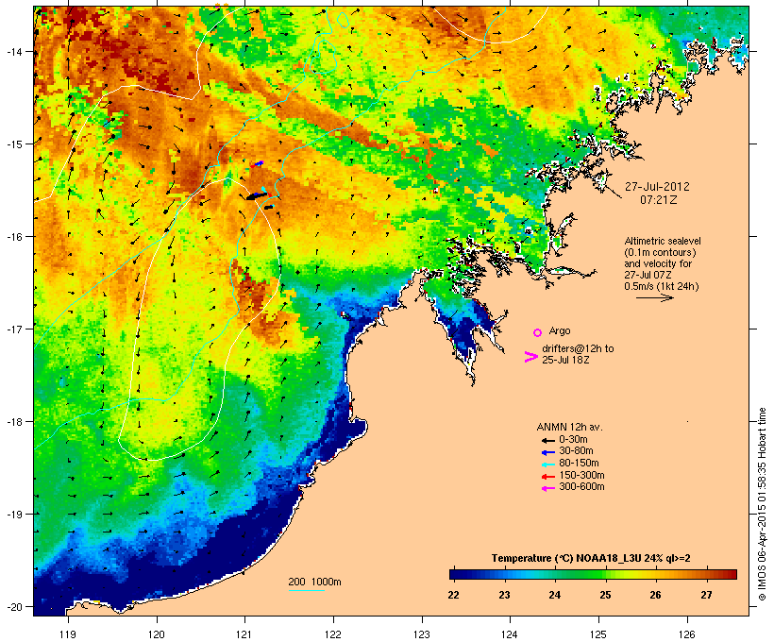
Task: Click the black 0-30m legend arrow
Action: 547,441
